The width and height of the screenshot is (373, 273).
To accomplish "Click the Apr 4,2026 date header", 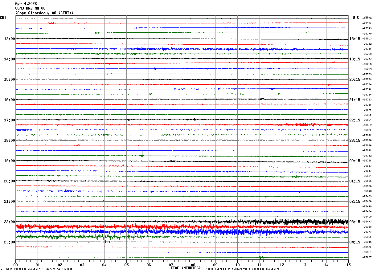I will [26, 4].
